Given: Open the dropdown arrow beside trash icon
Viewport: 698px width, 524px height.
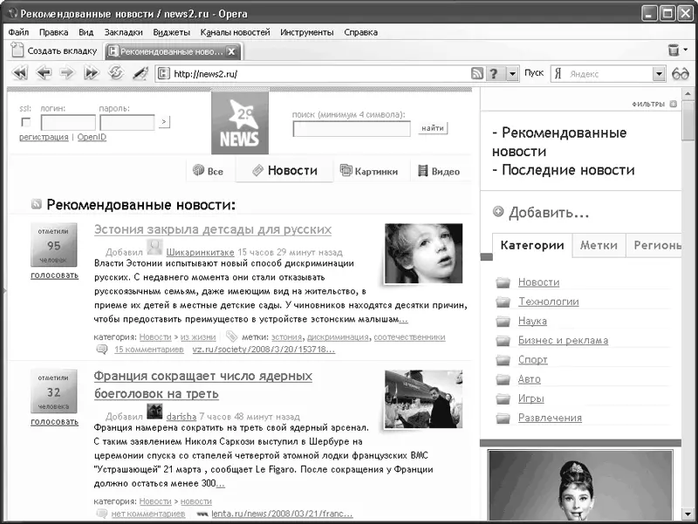Looking at the screenshot, I should point(686,50).
